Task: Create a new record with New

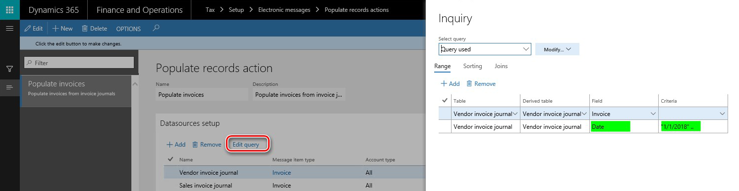Action: point(62,29)
